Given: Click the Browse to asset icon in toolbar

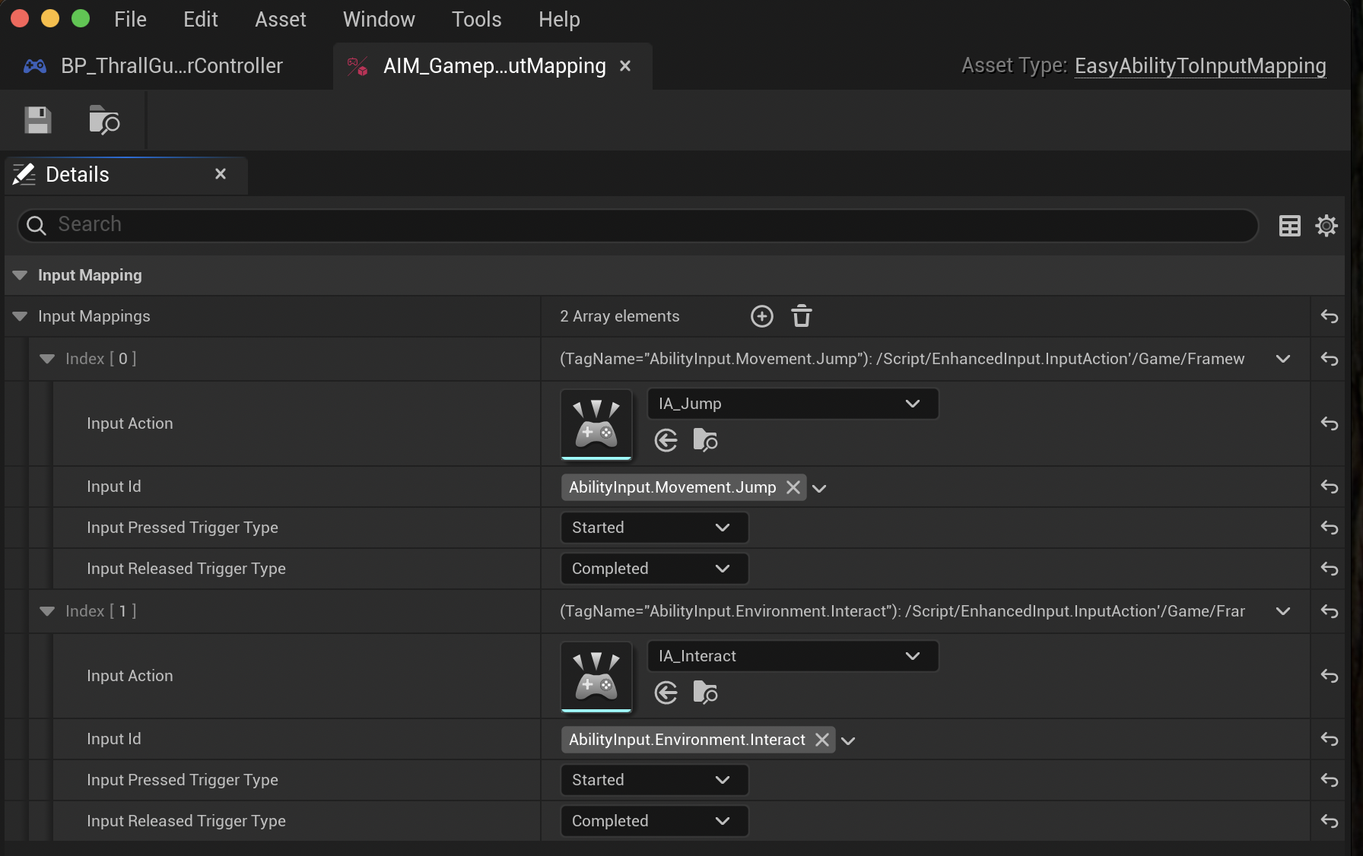Looking at the screenshot, I should pyautogui.click(x=104, y=120).
